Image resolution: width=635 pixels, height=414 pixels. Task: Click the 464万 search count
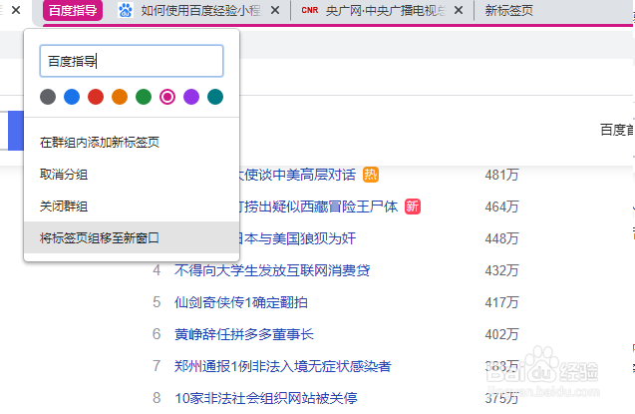click(501, 207)
